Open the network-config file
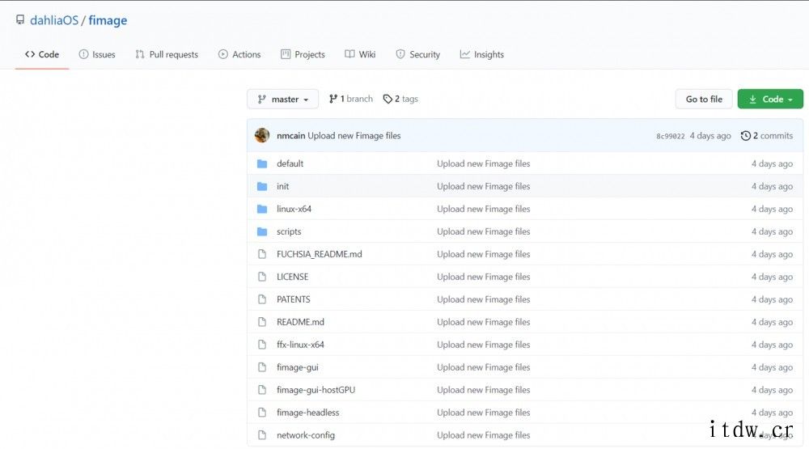 (306, 435)
